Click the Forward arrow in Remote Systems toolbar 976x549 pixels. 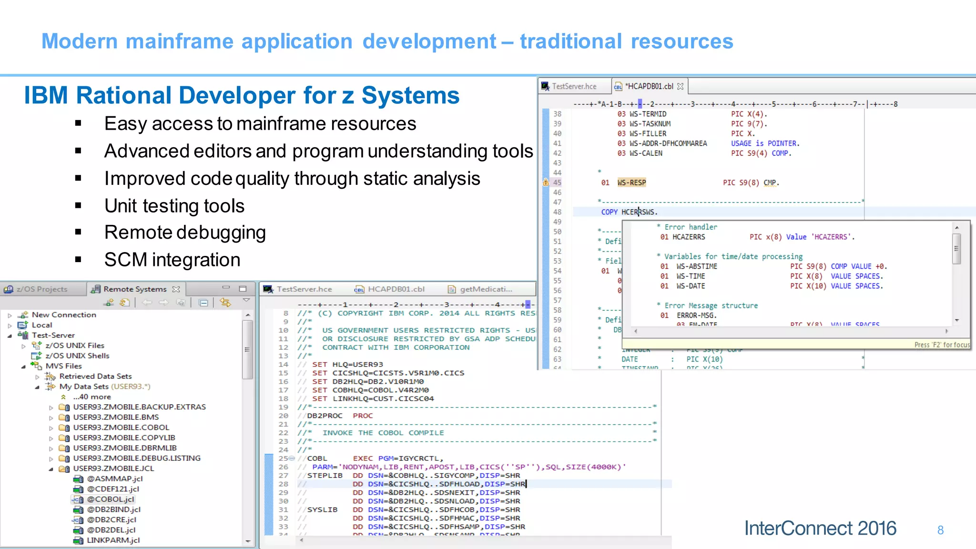(163, 303)
